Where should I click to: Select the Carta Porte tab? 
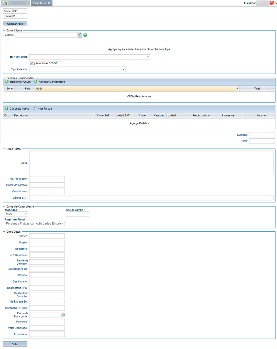click(39, 3)
